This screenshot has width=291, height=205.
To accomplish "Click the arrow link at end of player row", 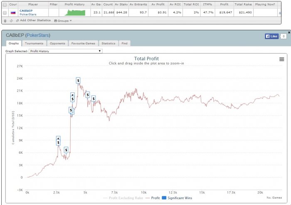I will 280,13.
